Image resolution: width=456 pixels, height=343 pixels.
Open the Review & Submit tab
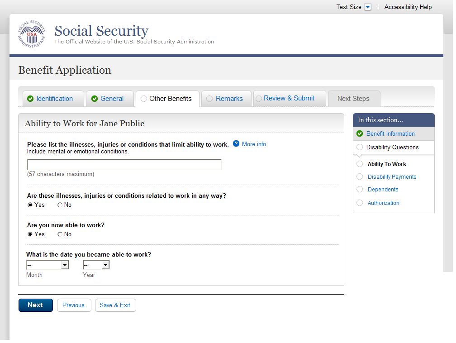(289, 98)
